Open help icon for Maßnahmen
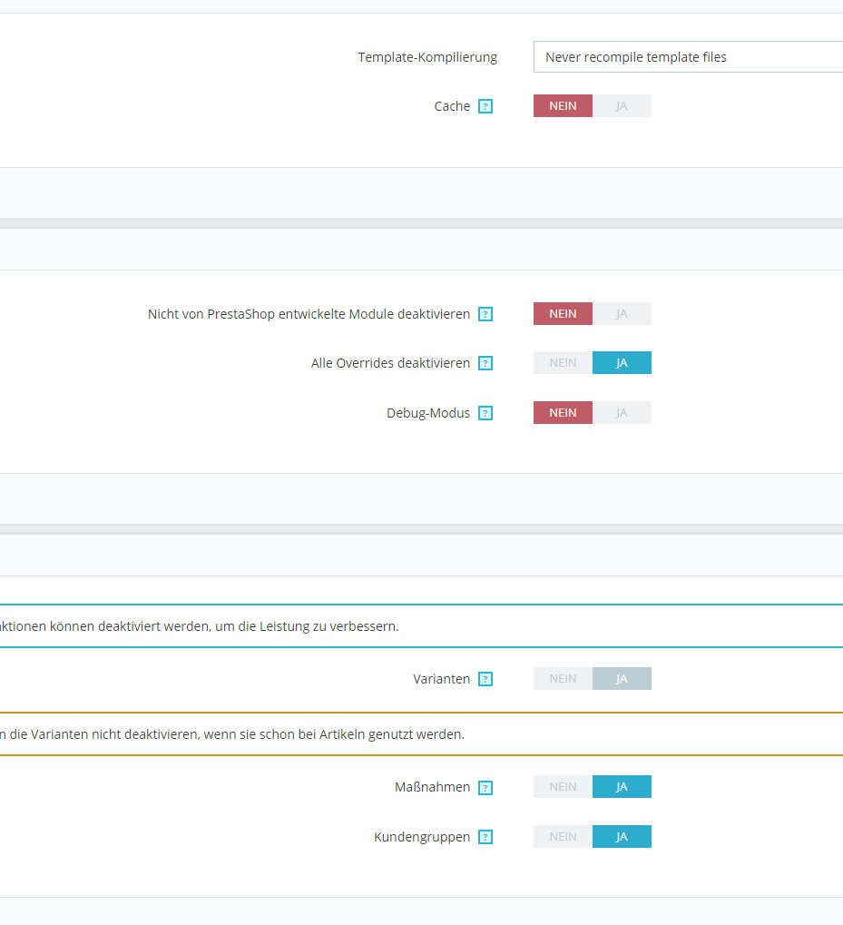This screenshot has height=925, width=843. click(485, 787)
